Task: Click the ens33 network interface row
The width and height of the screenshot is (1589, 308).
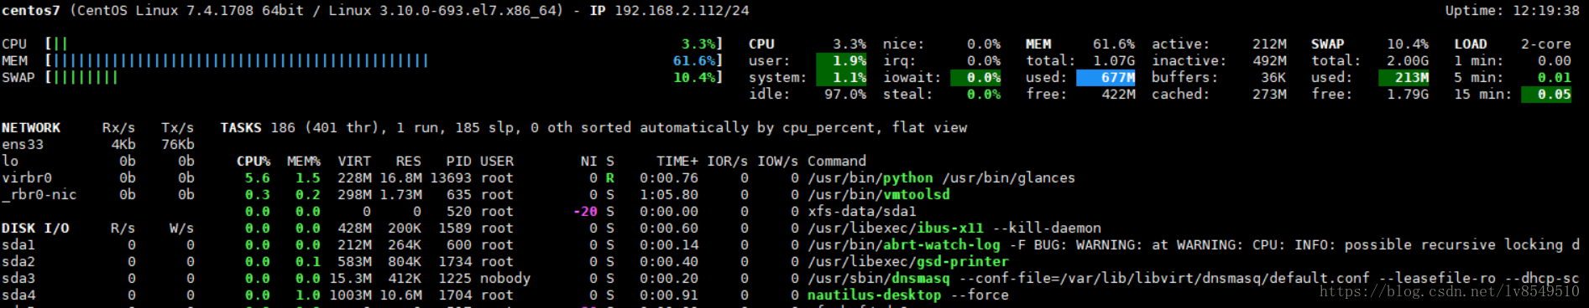Action: 98,144
